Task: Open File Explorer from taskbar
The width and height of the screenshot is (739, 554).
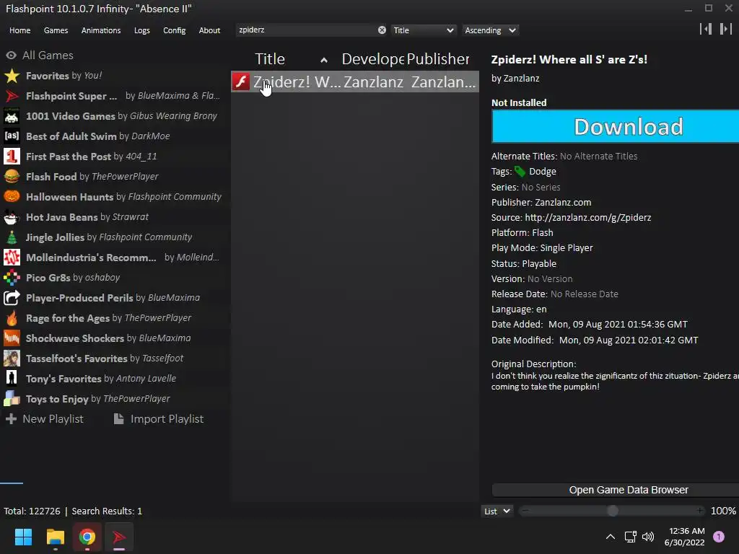Action: [55, 537]
